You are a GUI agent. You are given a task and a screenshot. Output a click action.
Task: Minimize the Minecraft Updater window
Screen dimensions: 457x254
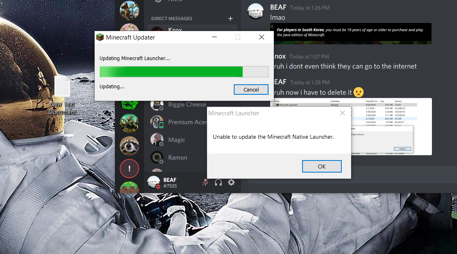click(x=214, y=37)
